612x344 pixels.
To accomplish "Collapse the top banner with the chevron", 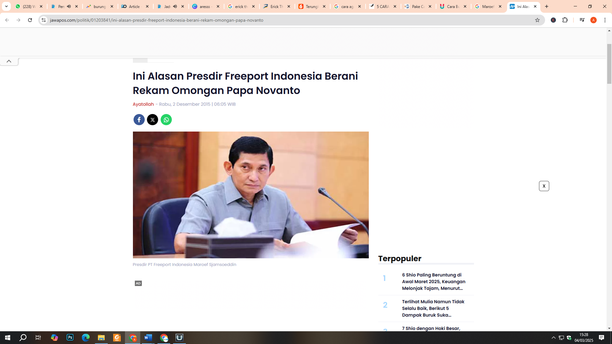I will (x=9, y=61).
